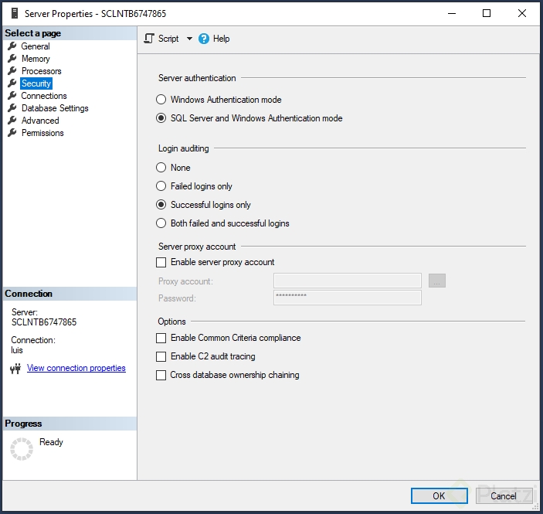Enable server proxy account checkbox
This screenshot has width=543, height=514.
[x=161, y=263]
